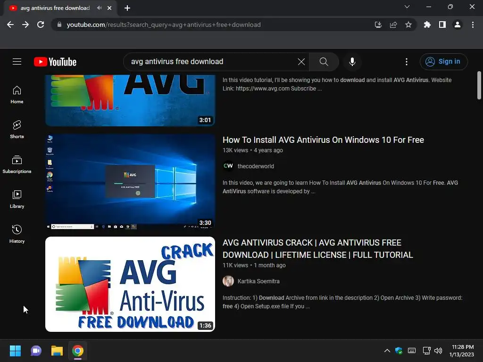Image resolution: width=483 pixels, height=362 pixels.
Task: Open the Windows Start menu
Action: point(15,351)
